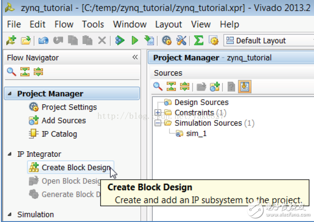Click the green Run Implementation play icon

(135, 40)
